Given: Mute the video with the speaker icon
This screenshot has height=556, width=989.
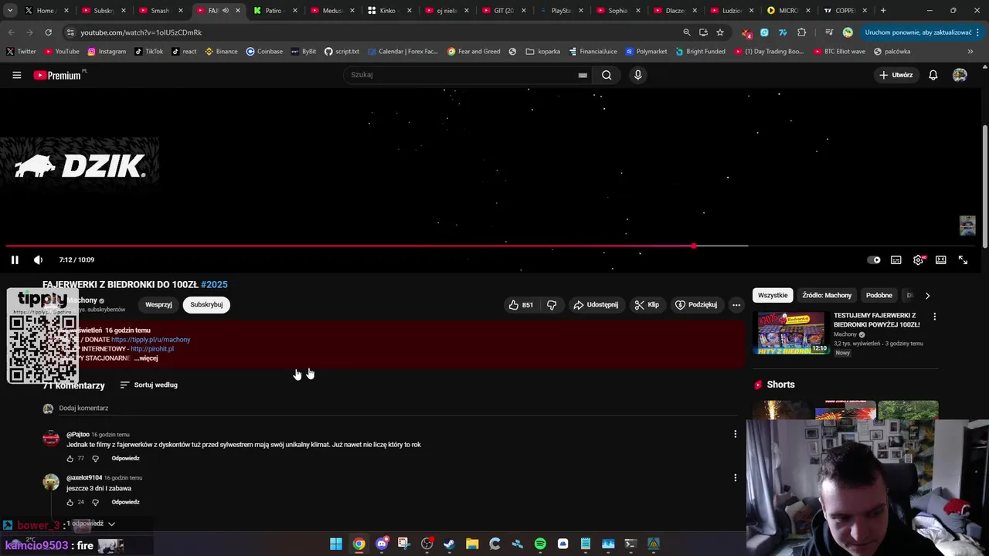Looking at the screenshot, I should (38, 260).
